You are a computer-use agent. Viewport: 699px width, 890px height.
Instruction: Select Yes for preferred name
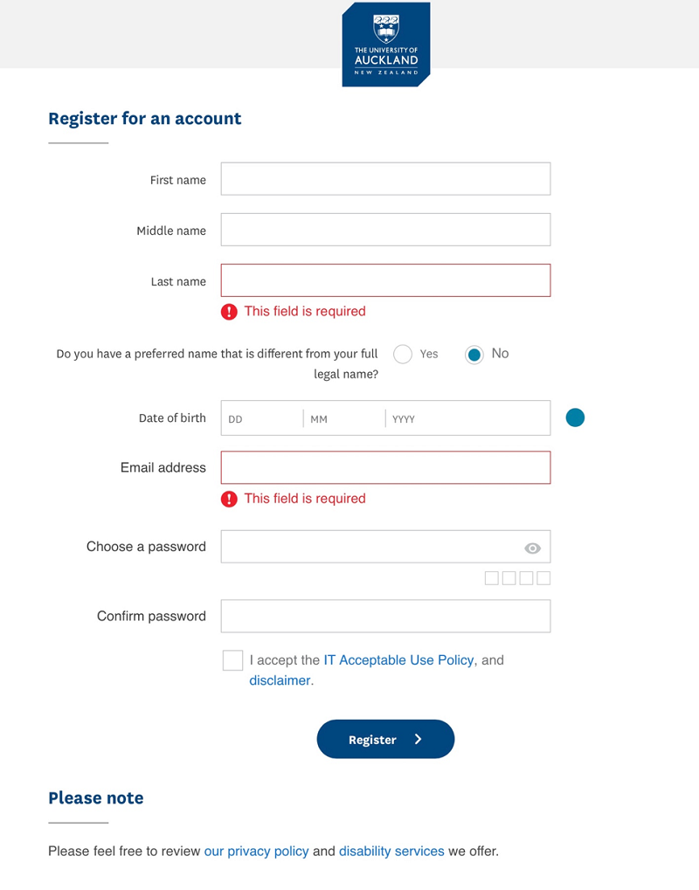[x=403, y=354]
